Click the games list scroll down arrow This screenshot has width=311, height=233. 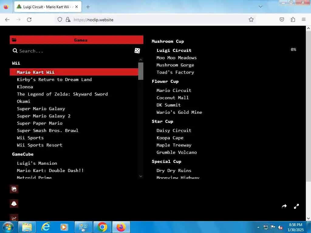(141, 176)
